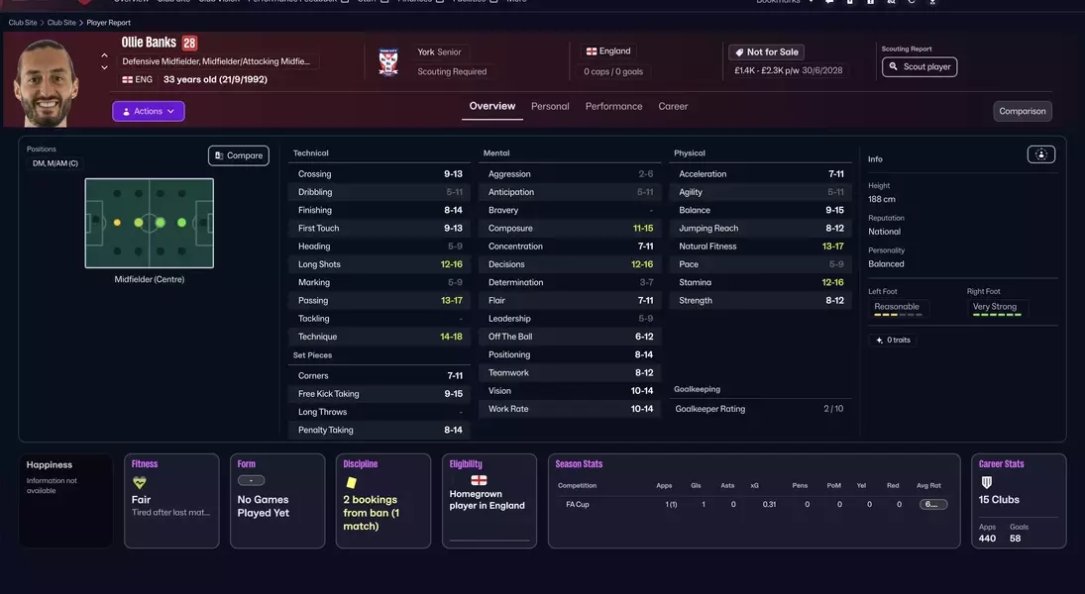1085x594 pixels.
Task: Click the player info icon button in Info panel
Action: coord(1040,154)
